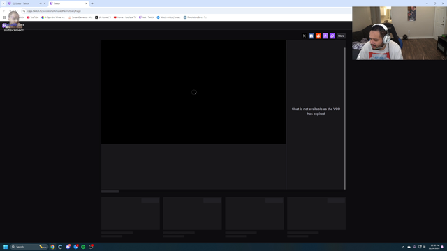Open the Home / X bookmark
Viewport: 447px width, 251px height.
pyautogui.click(x=103, y=17)
